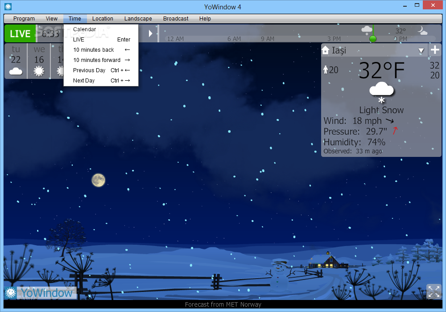Click the Observed 33 m ago text
This screenshot has height=312, width=446.
pyautogui.click(x=353, y=151)
